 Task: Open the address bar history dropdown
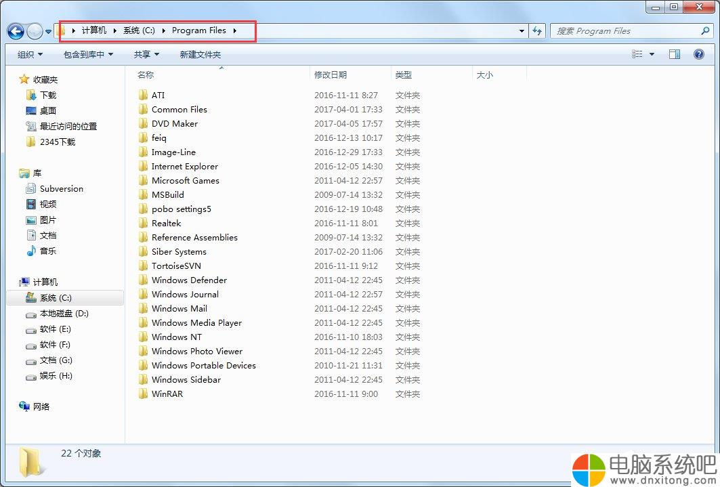click(522, 31)
